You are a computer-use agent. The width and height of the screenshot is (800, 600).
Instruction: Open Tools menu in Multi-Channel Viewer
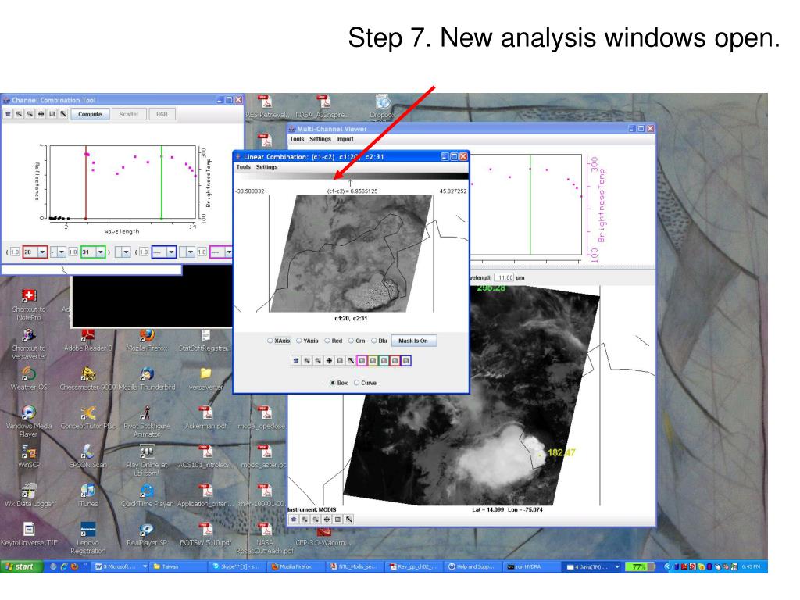coord(297,139)
